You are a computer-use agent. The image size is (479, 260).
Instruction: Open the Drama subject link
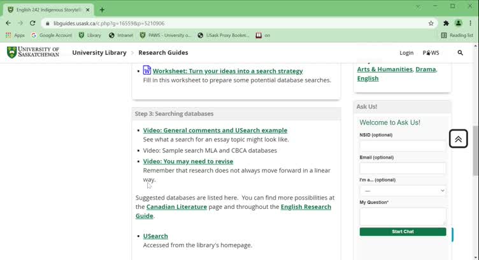click(425, 69)
